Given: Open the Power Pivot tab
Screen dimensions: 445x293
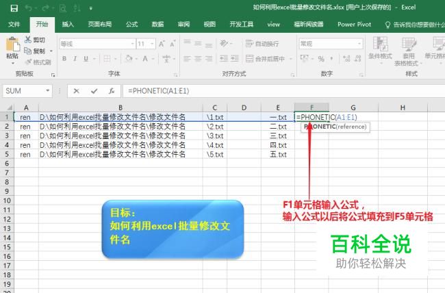Looking at the screenshot, I should coord(354,25).
